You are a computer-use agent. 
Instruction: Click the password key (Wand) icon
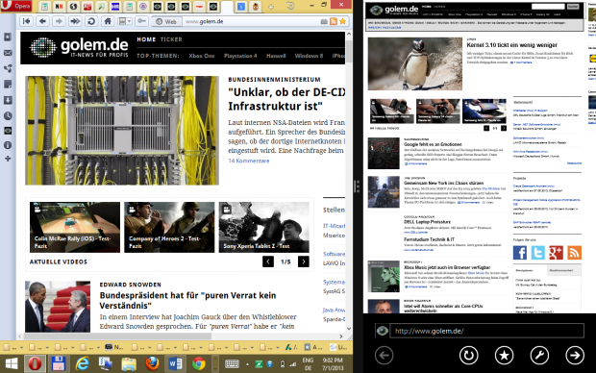click(x=141, y=21)
